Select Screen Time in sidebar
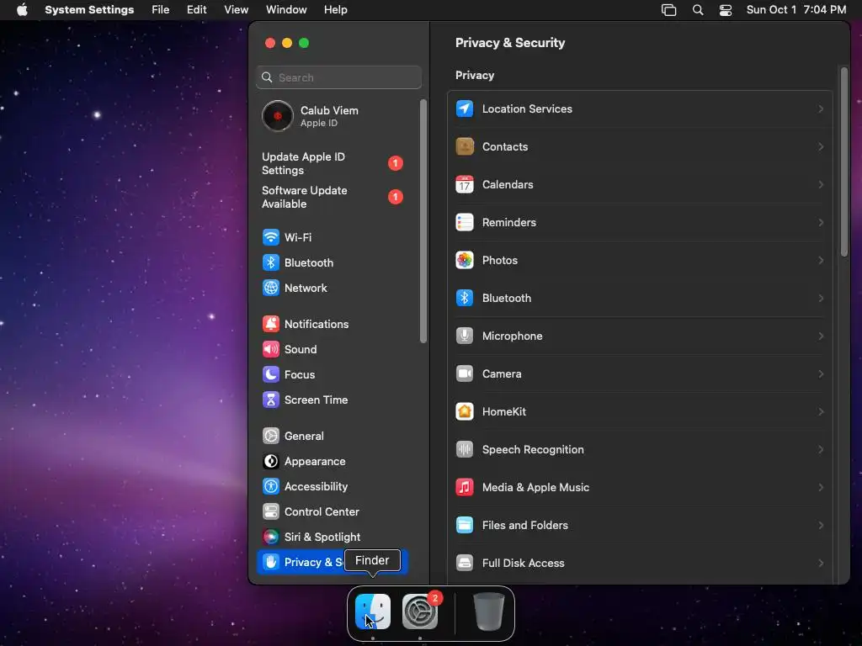 tap(333, 400)
